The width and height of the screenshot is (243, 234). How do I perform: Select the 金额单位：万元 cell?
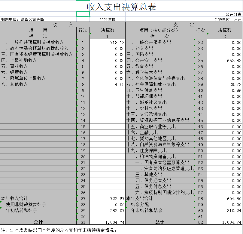228,19
